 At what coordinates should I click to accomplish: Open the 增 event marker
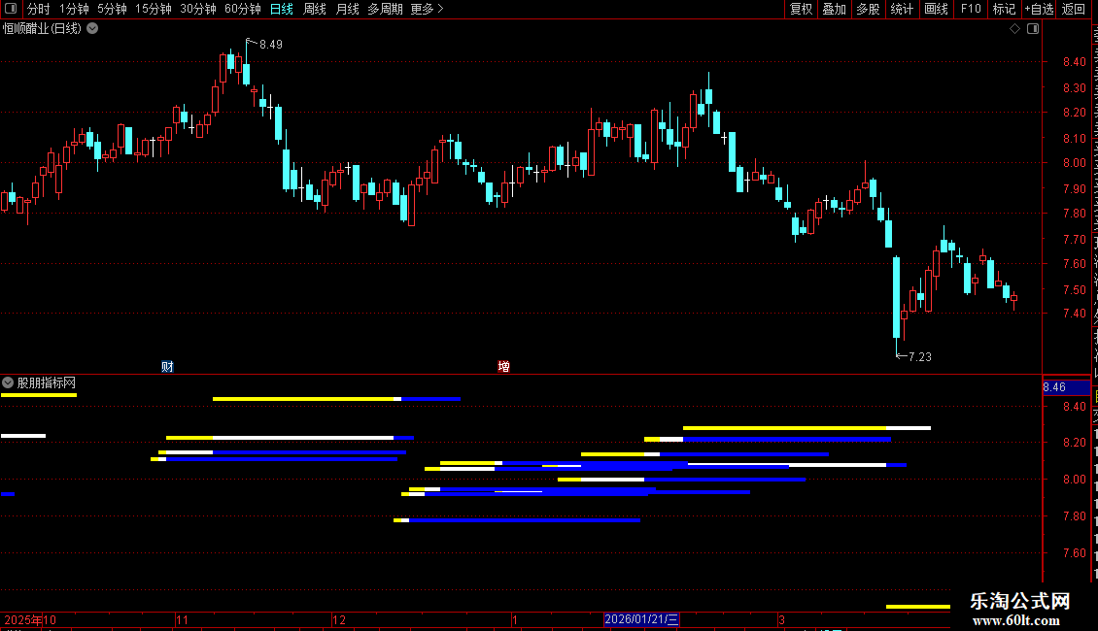point(503,367)
